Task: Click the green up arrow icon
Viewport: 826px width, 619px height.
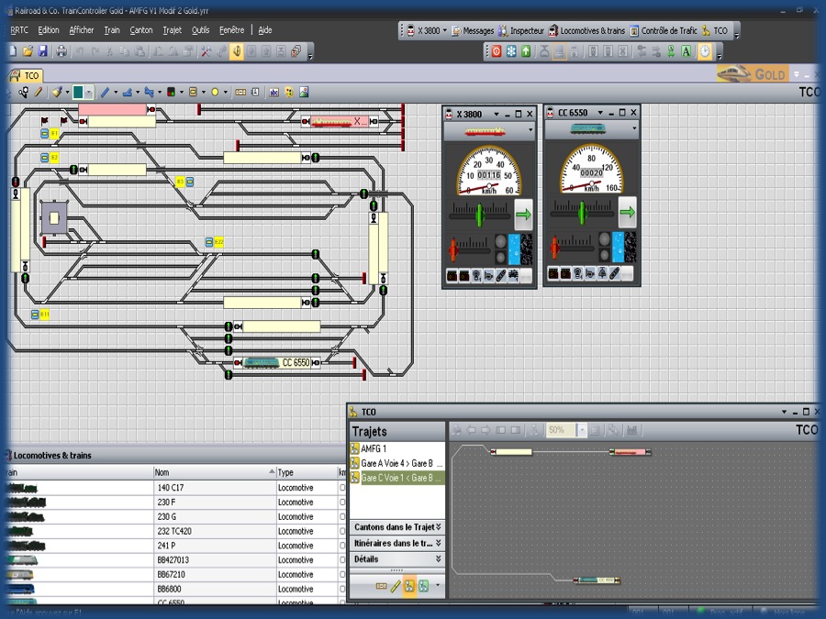Action: click(x=526, y=51)
